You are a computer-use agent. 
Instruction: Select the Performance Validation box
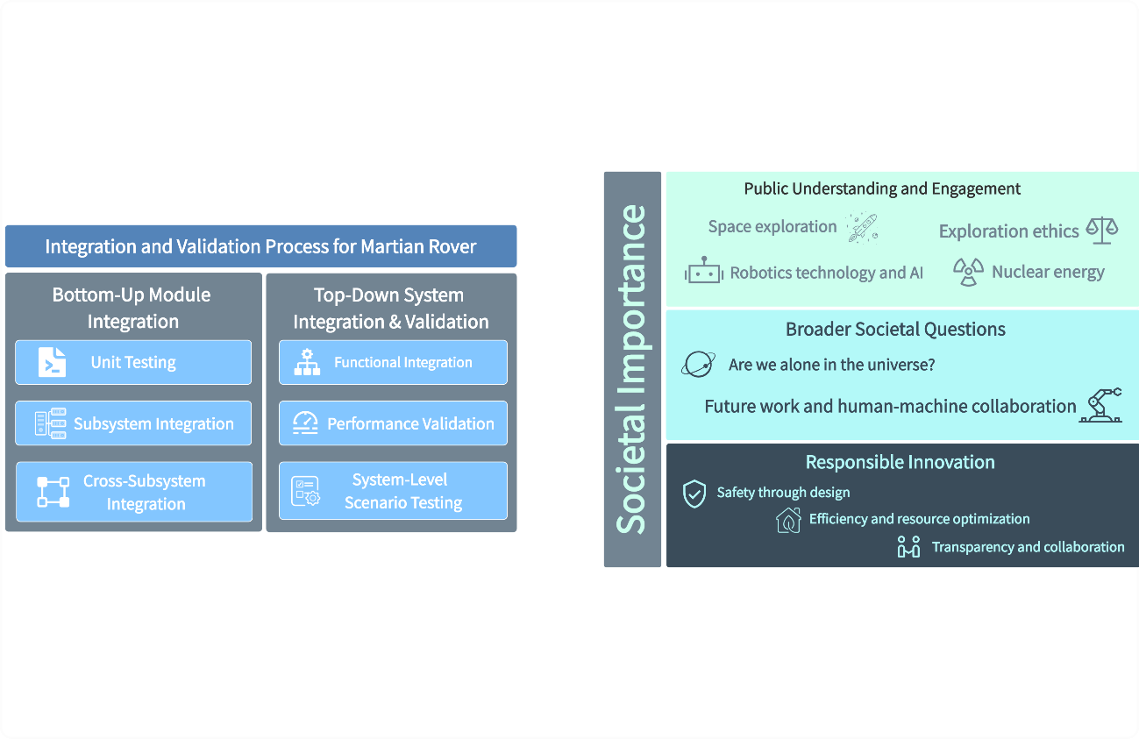(393, 423)
